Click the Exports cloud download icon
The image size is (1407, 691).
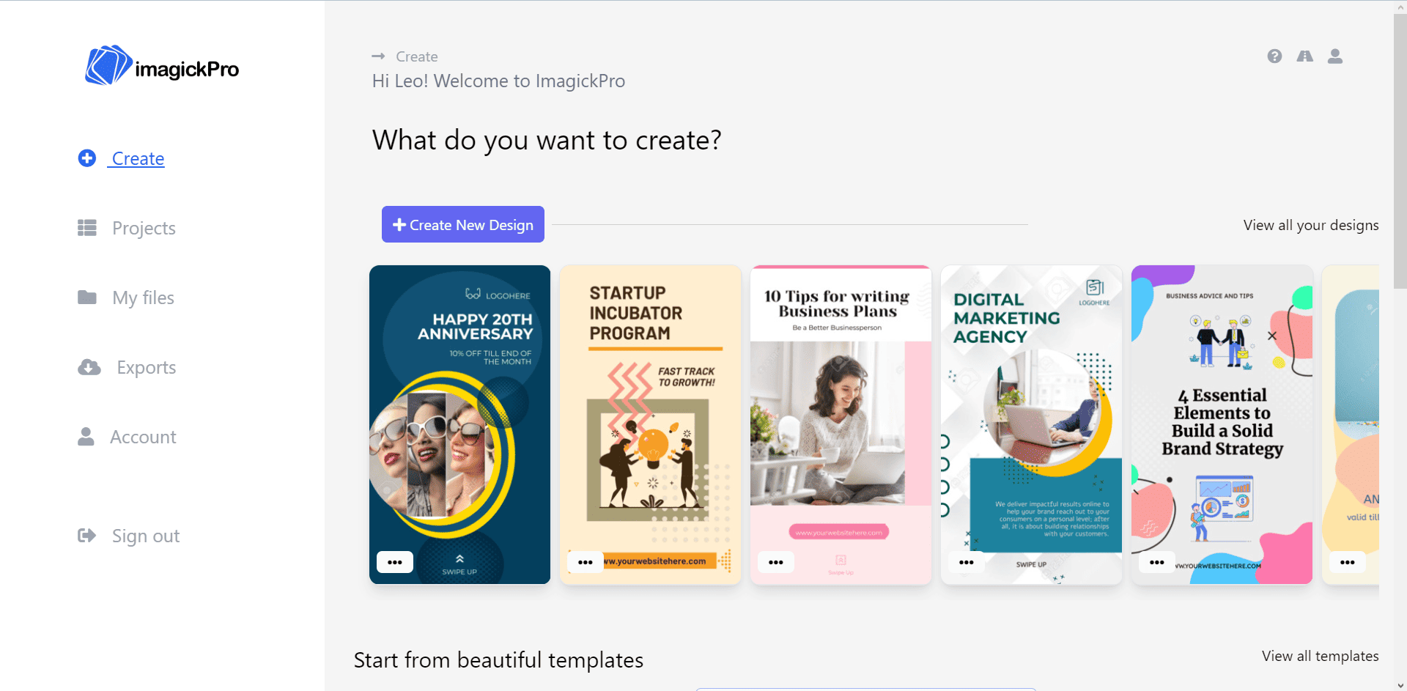click(89, 367)
